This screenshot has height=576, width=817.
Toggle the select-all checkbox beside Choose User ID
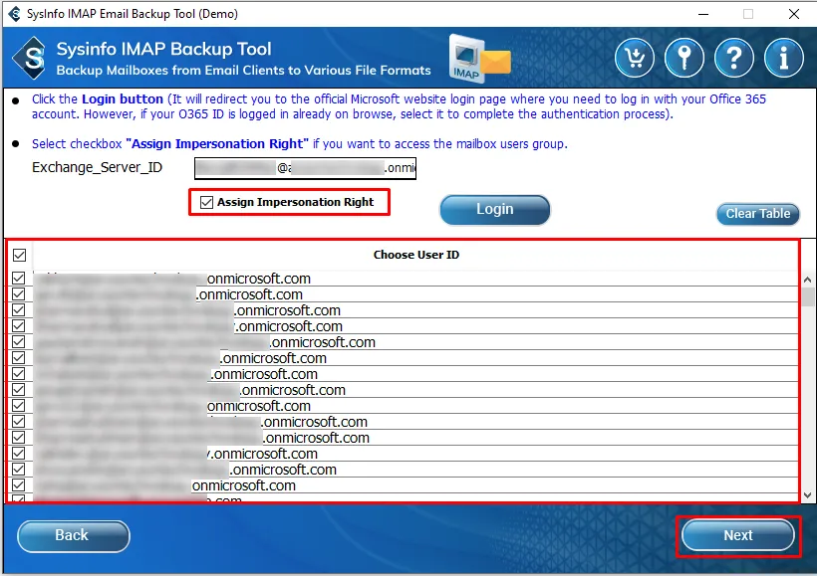(x=19, y=255)
